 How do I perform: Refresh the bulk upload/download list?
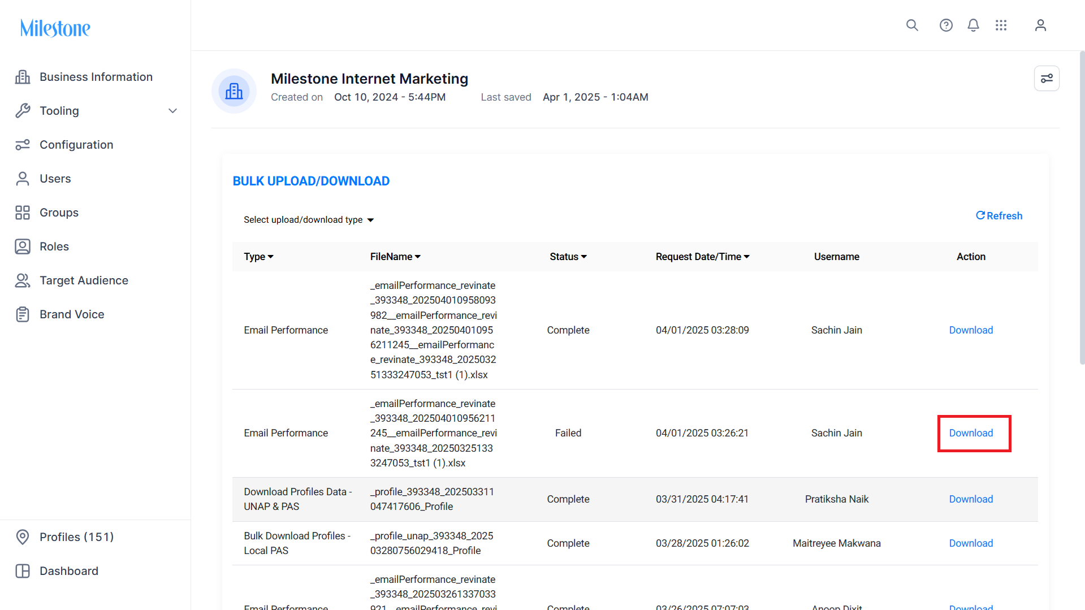pos(999,216)
